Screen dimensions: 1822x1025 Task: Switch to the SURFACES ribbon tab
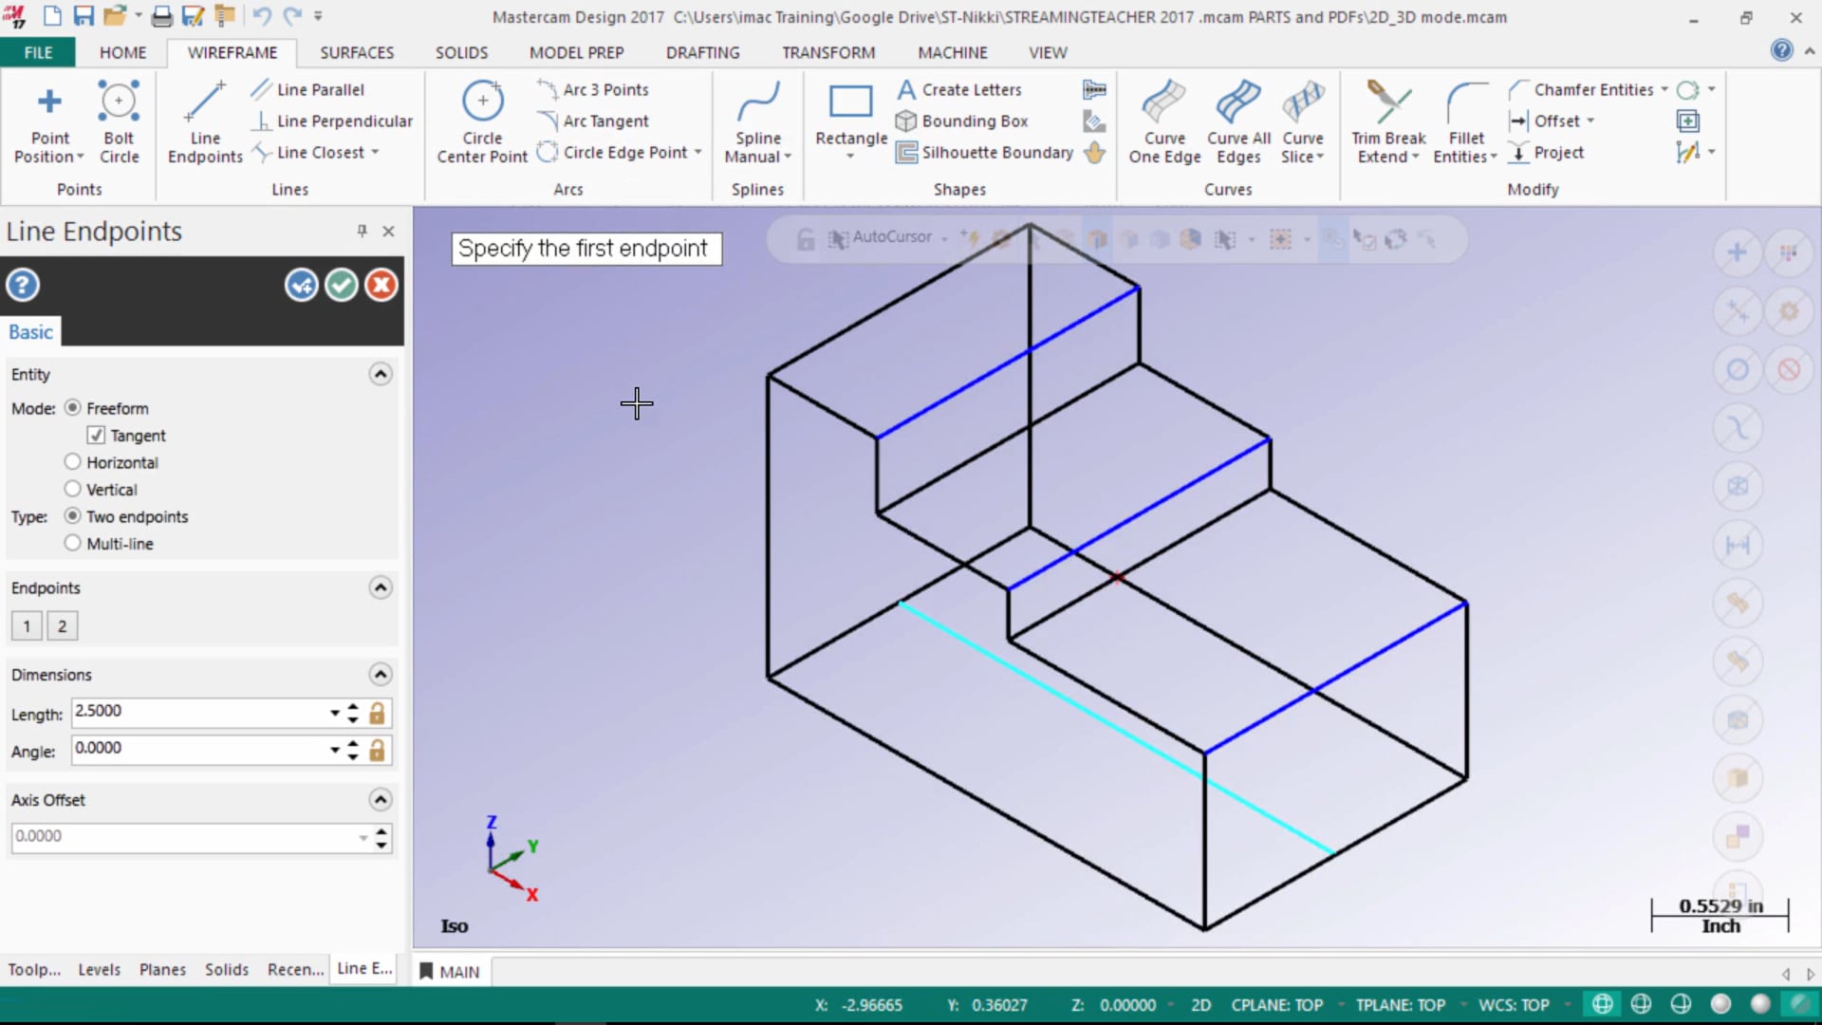(x=357, y=52)
